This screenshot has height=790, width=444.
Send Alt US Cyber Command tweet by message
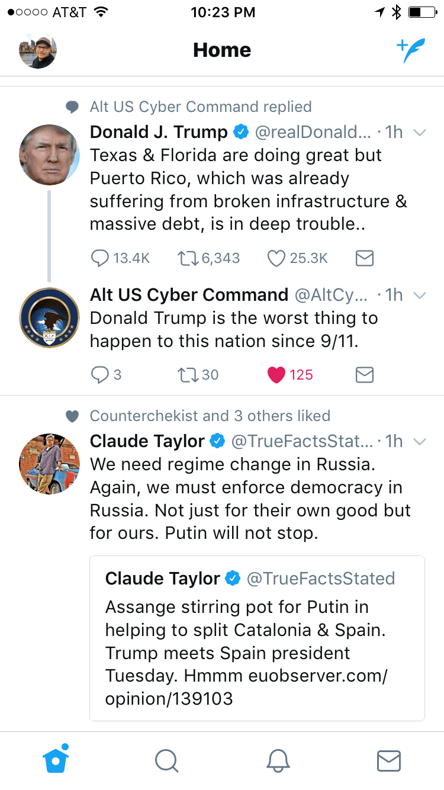click(365, 375)
